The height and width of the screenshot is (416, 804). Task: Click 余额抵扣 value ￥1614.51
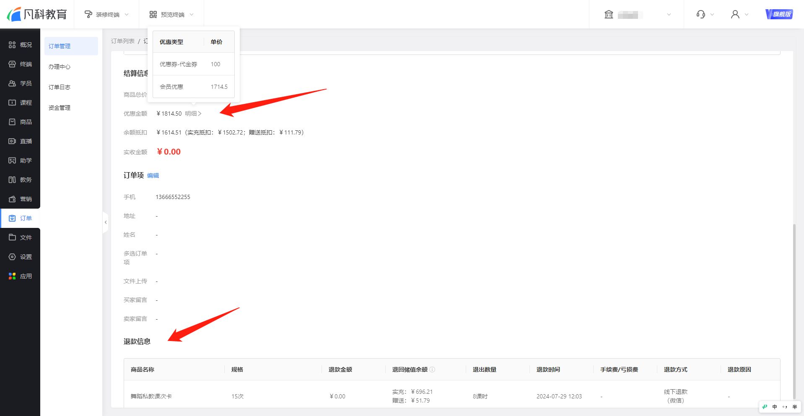click(x=169, y=132)
